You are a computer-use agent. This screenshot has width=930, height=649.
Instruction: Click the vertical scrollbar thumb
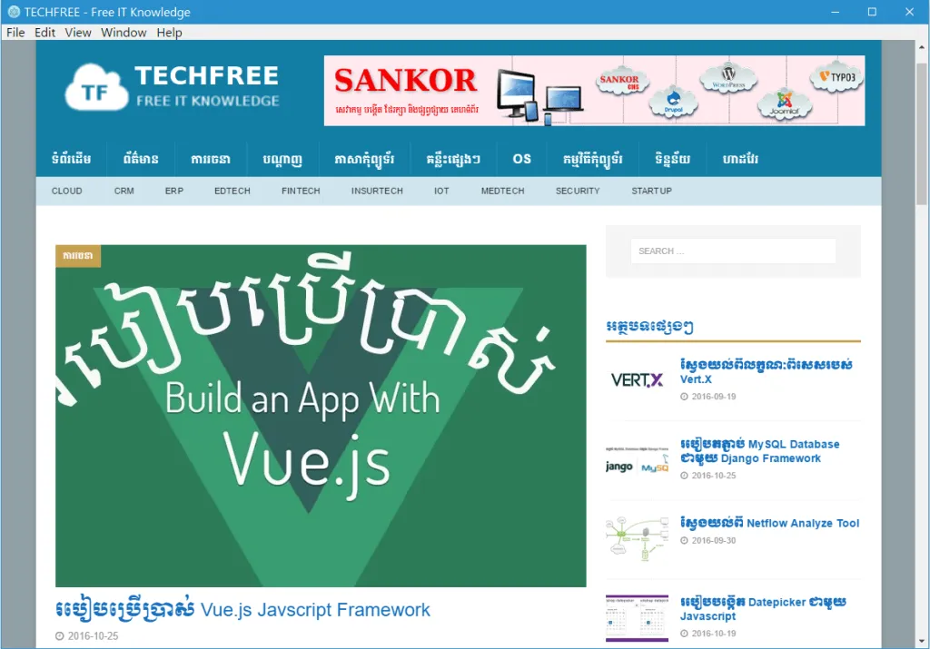pyautogui.click(x=922, y=133)
